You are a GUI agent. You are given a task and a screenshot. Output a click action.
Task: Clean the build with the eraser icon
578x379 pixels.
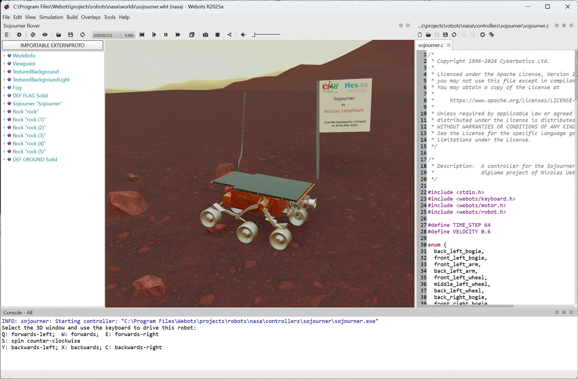tap(491, 35)
